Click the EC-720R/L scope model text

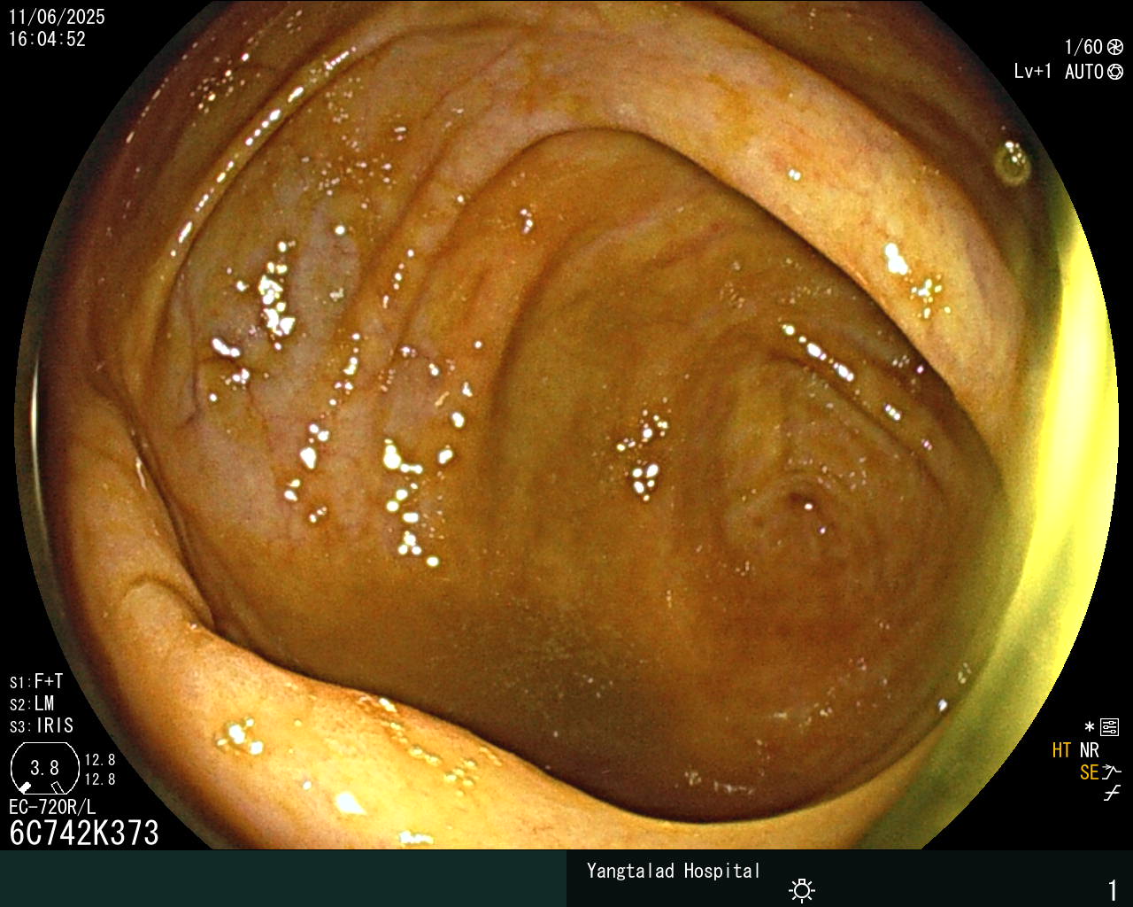point(52,807)
